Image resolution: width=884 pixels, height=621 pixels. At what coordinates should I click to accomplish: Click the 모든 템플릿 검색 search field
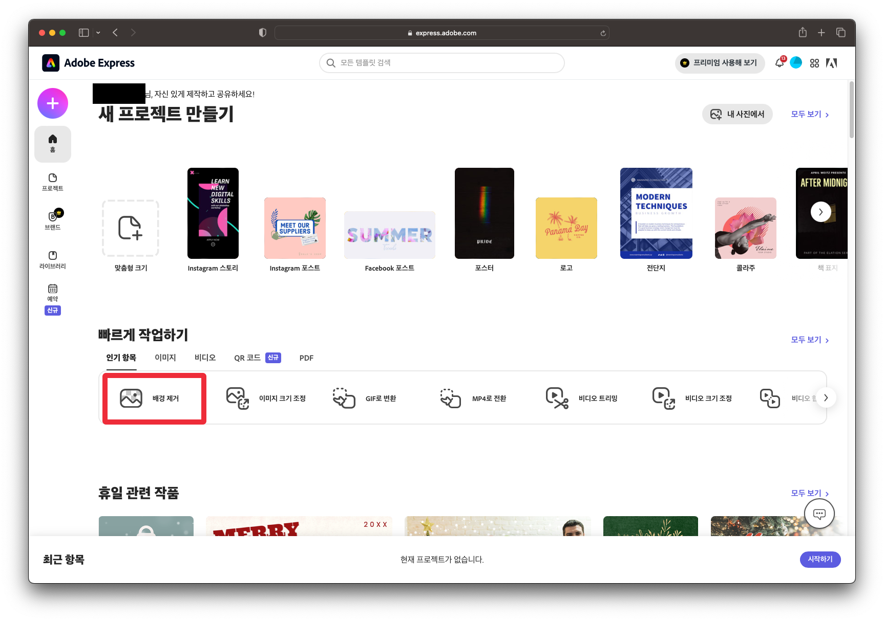[x=442, y=63]
